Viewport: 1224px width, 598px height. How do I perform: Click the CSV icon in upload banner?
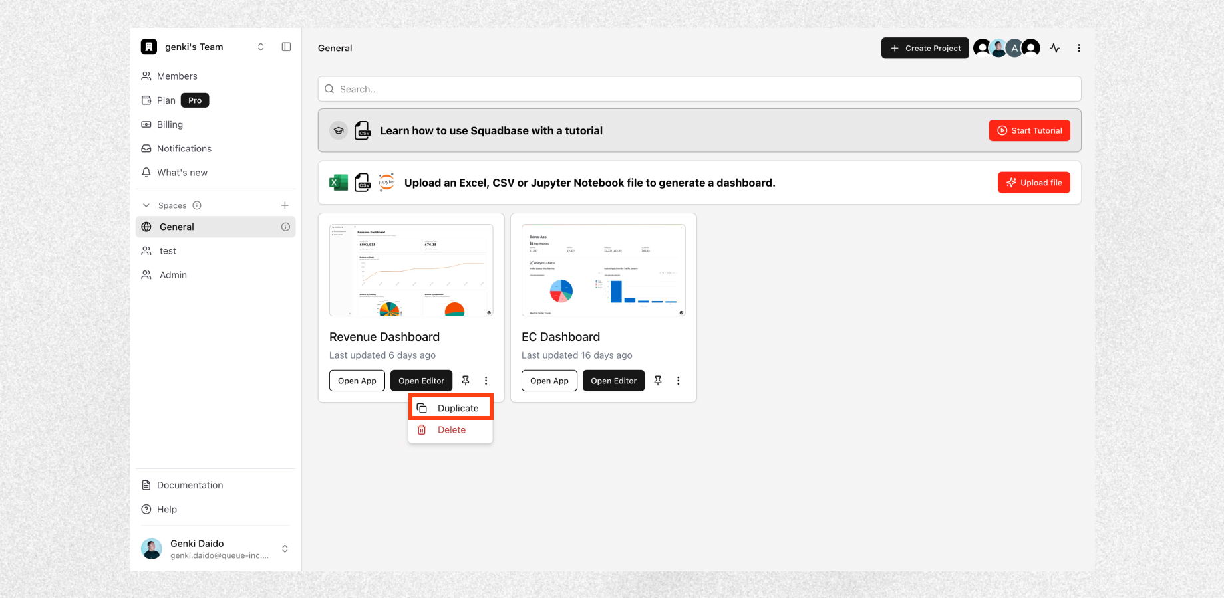point(363,183)
